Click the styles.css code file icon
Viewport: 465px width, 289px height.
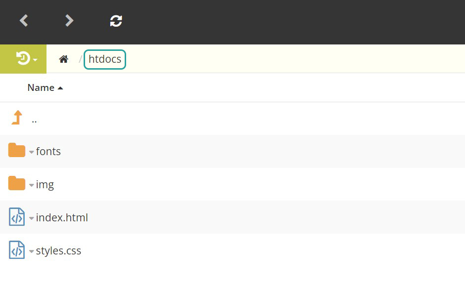[17, 250]
